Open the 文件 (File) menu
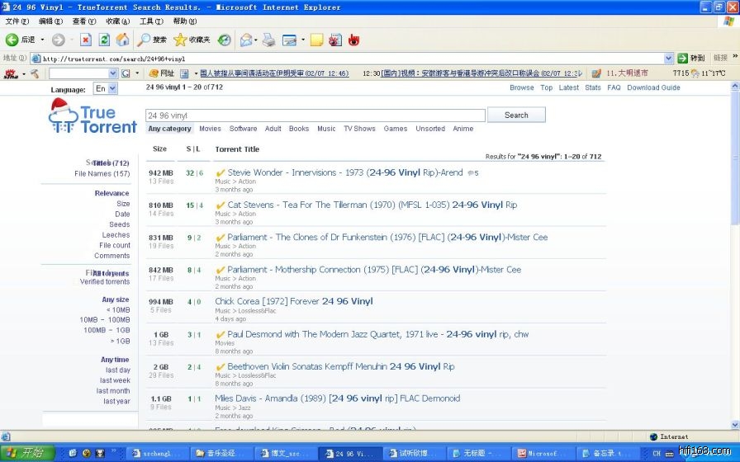 tap(17, 21)
